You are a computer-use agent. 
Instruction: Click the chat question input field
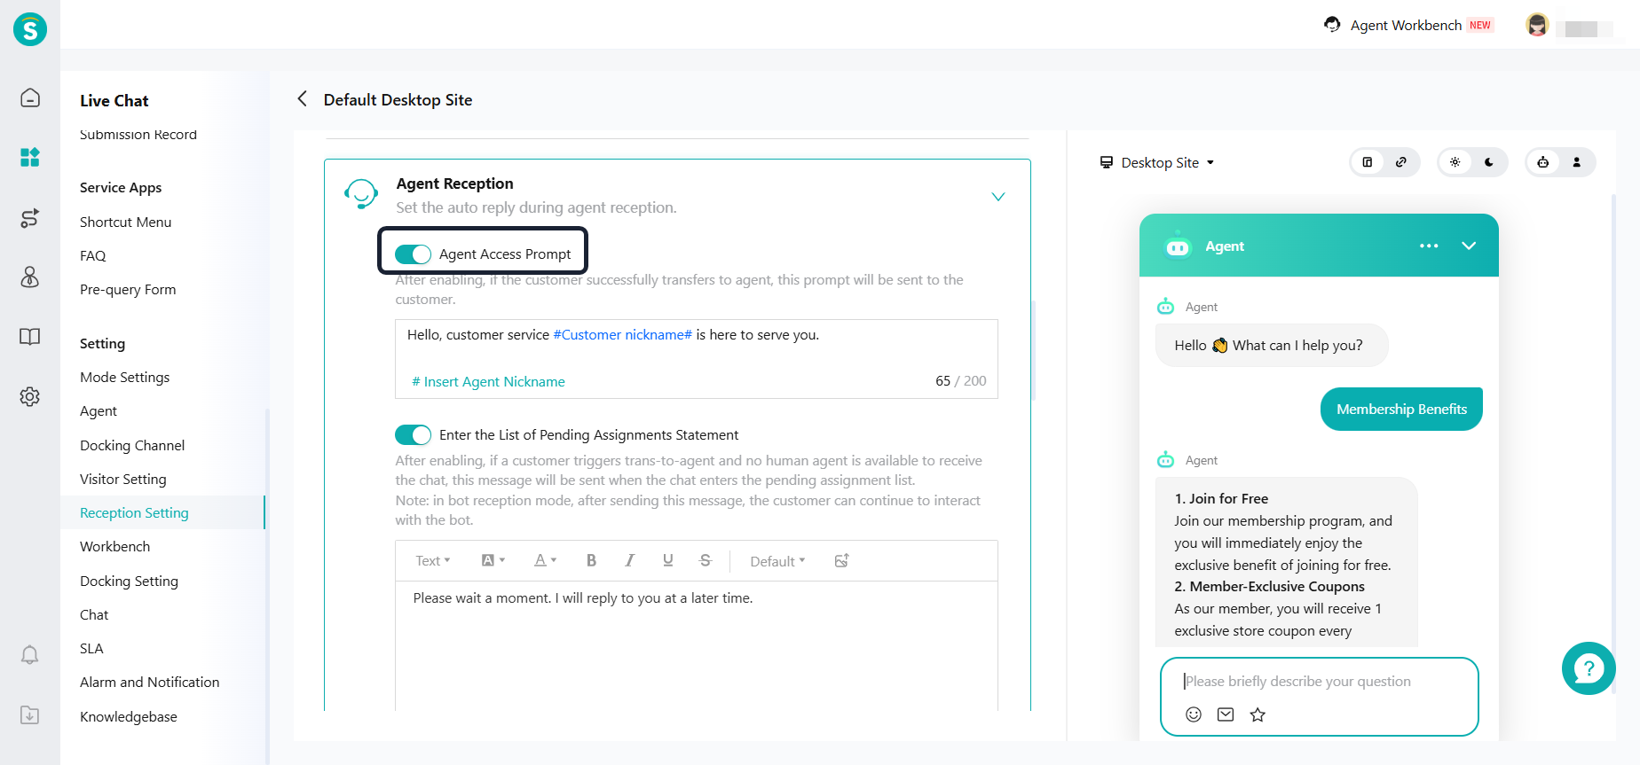[1318, 682]
